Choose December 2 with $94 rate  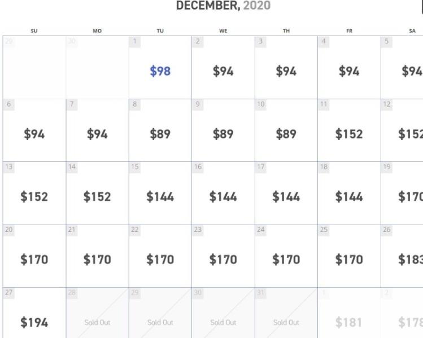pyautogui.click(x=223, y=67)
